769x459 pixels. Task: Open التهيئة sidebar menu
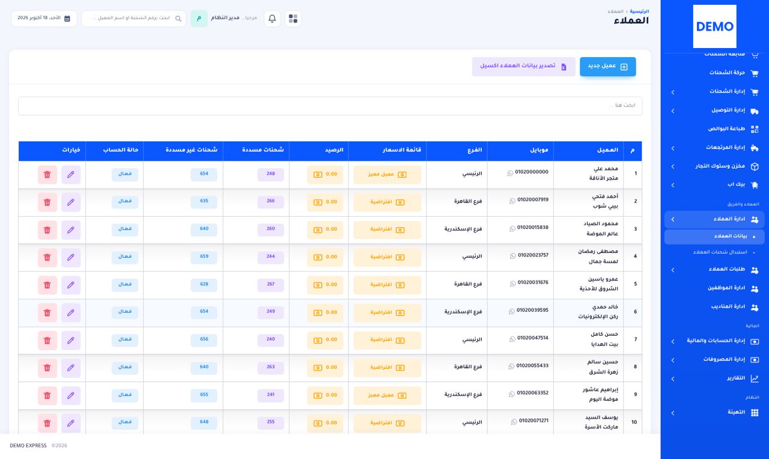click(714, 413)
